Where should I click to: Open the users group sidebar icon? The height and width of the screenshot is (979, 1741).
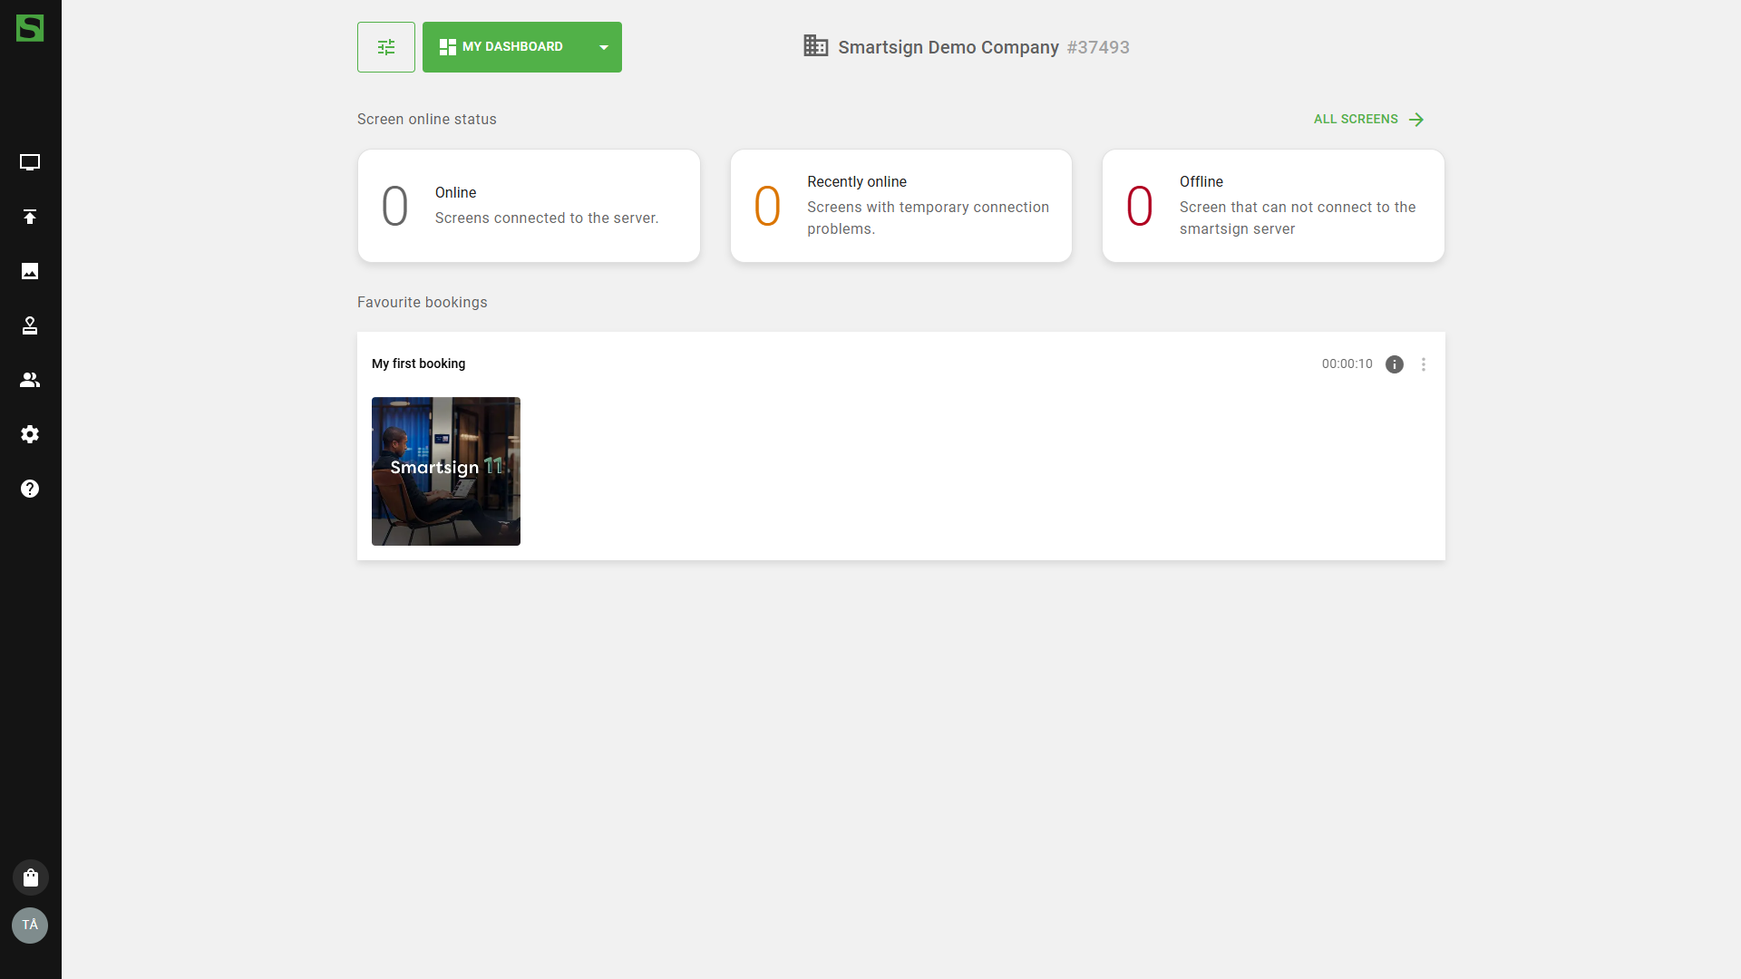30,380
